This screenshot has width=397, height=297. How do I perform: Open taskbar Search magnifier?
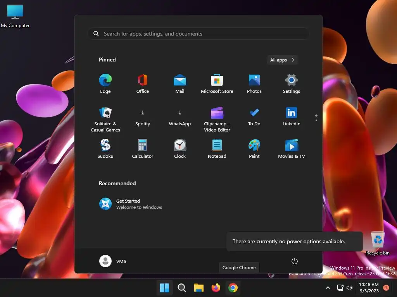(181, 288)
